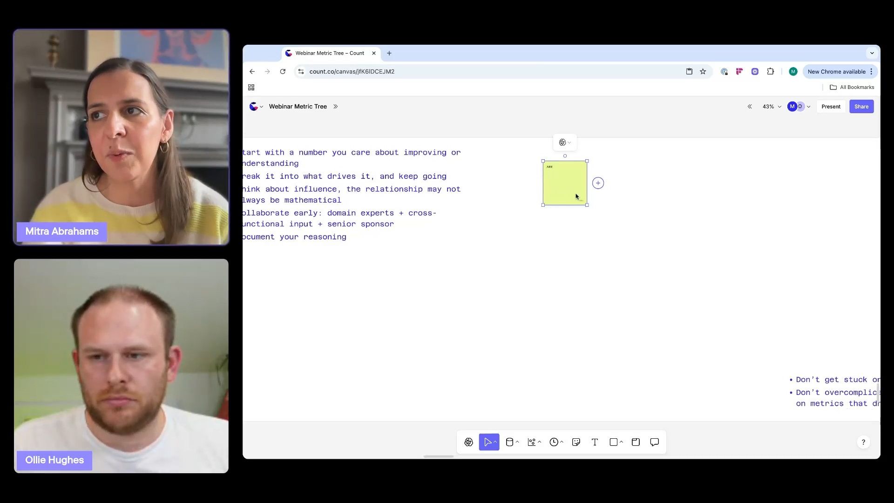
Task: Expand the collaborators avatar dropdown
Action: (808, 107)
